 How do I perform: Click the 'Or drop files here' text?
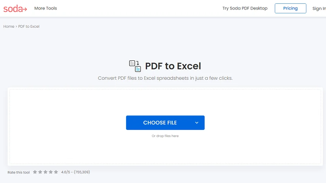(x=165, y=136)
